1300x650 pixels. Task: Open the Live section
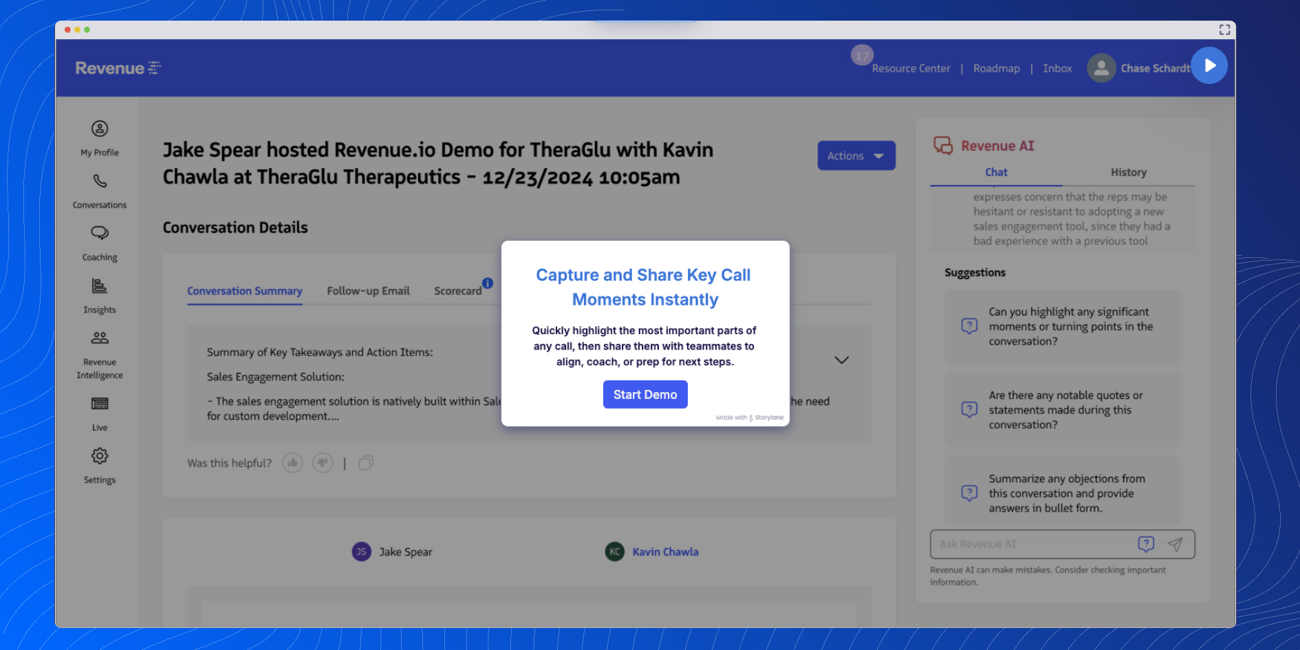100,413
